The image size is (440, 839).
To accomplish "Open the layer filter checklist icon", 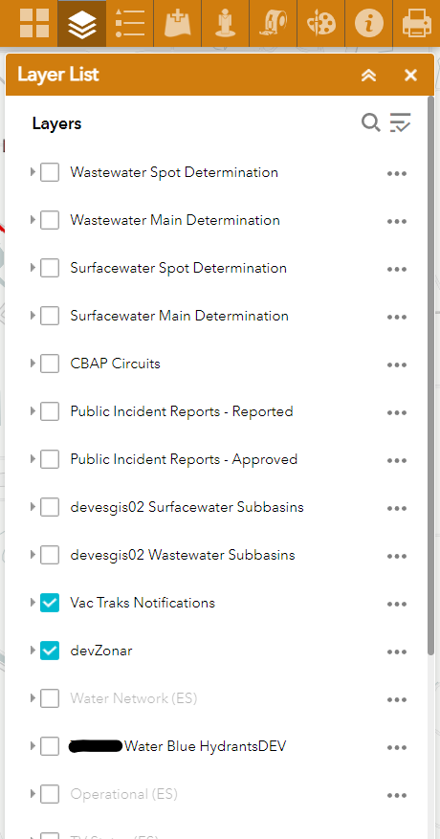I will [x=400, y=123].
